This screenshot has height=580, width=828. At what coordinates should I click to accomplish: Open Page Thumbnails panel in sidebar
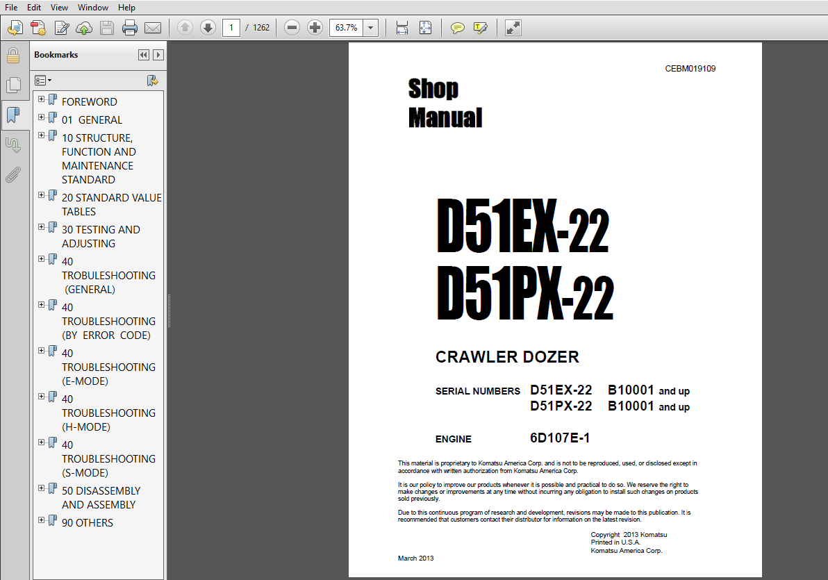tap(13, 85)
